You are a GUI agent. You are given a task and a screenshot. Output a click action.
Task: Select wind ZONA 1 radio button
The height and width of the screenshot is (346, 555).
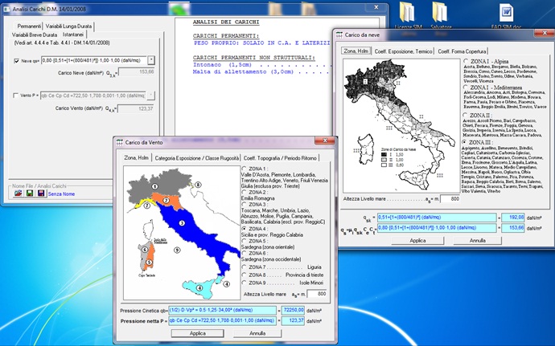(x=245, y=169)
